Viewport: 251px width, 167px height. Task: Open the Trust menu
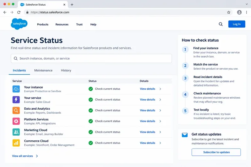(79, 24)
